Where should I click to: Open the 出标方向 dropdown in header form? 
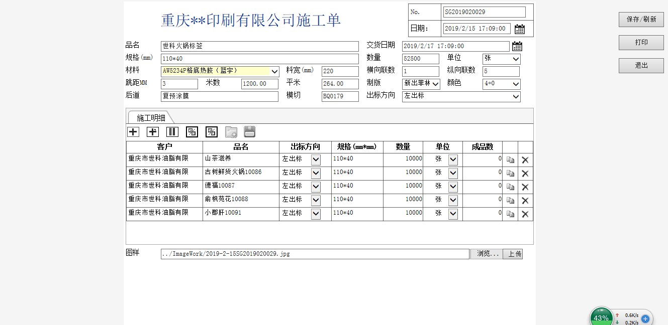click(x=515, y=96)
